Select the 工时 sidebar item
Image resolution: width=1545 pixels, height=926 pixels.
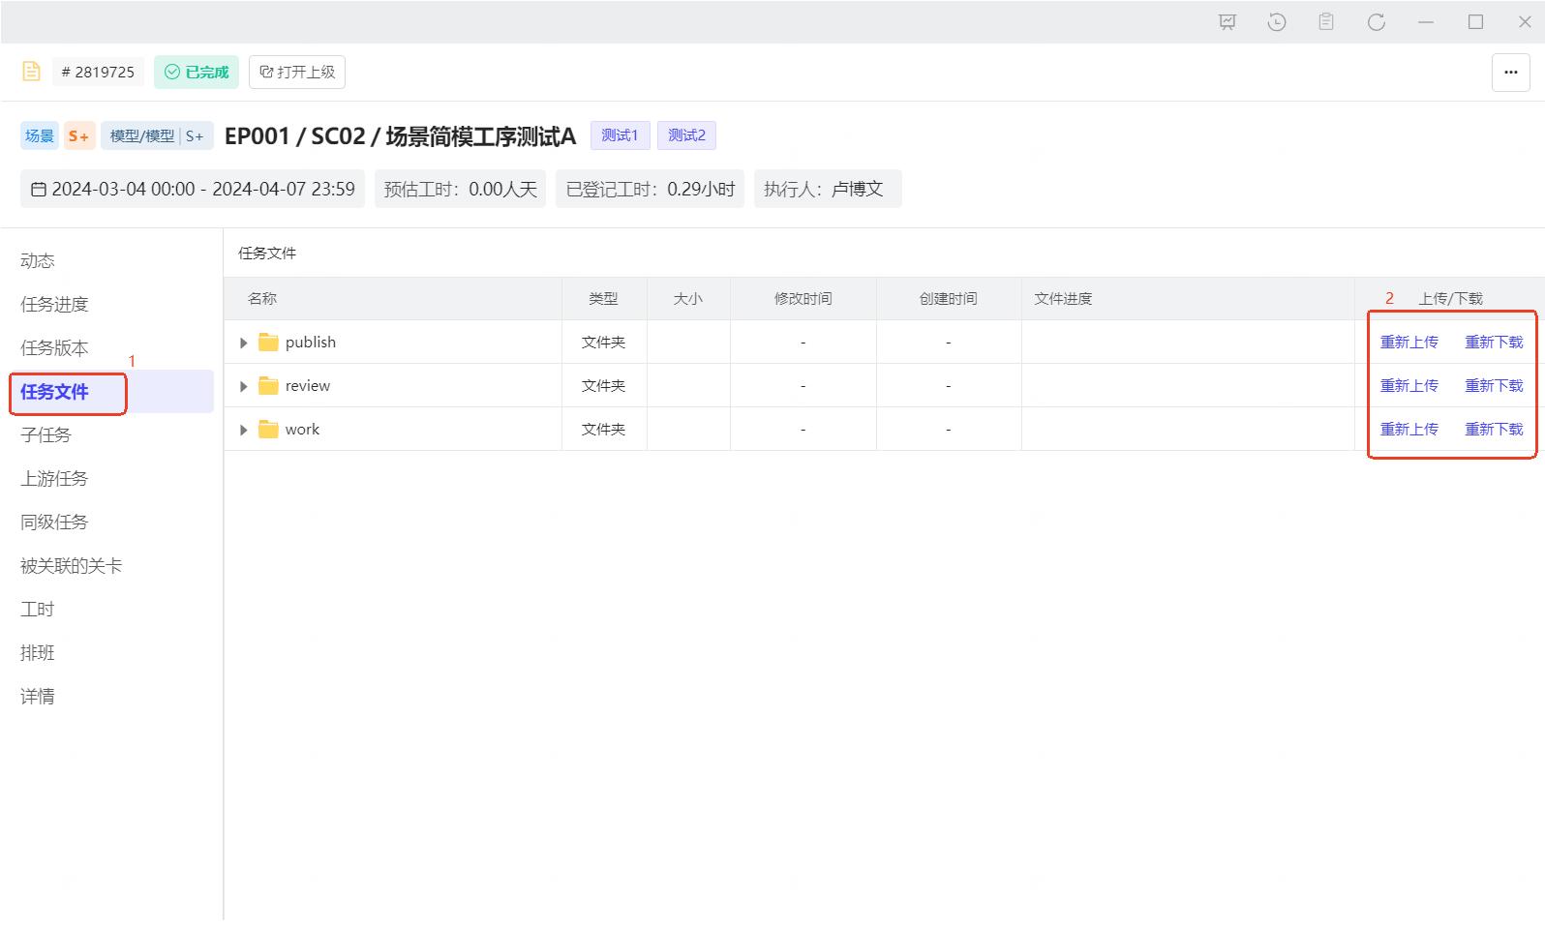[38, 610]
